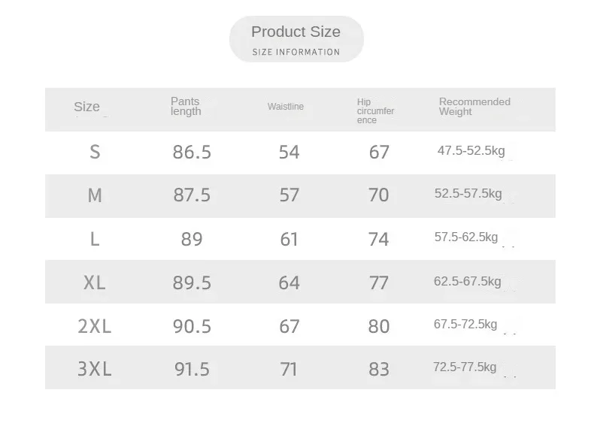Click the hip circumference value 77
The height and width of the screenshot is (423, 594).
pyautogui.click(x=379, y=283)
